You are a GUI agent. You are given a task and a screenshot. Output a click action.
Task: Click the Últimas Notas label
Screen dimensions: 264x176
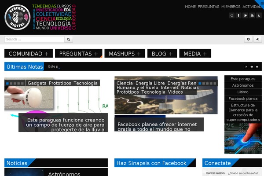pos(24,66)
